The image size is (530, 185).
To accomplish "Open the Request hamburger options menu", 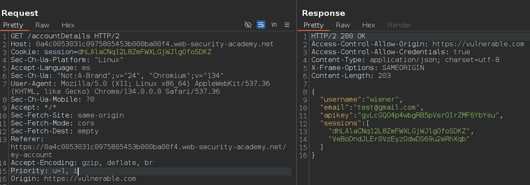I will [x=287, y=25].
